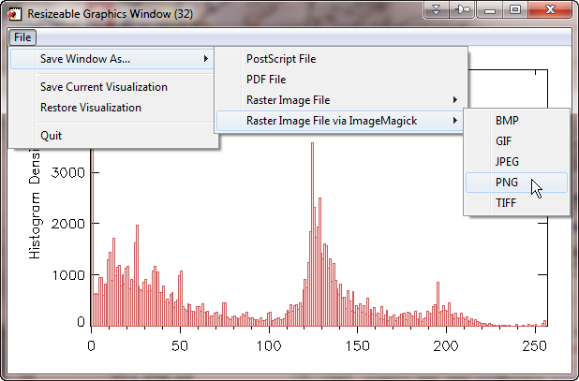Open the File menu

(22, 37)
